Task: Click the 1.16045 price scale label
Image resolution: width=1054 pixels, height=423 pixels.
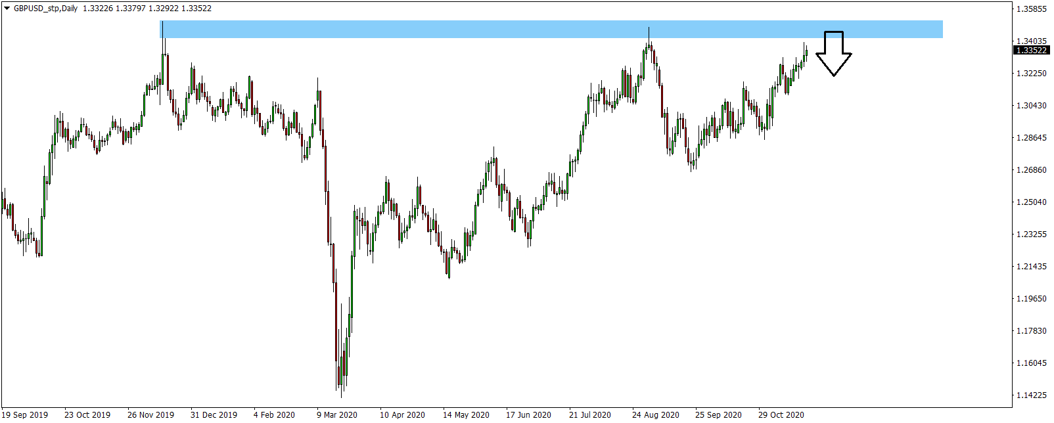Action: click(x=1032, y=363)
